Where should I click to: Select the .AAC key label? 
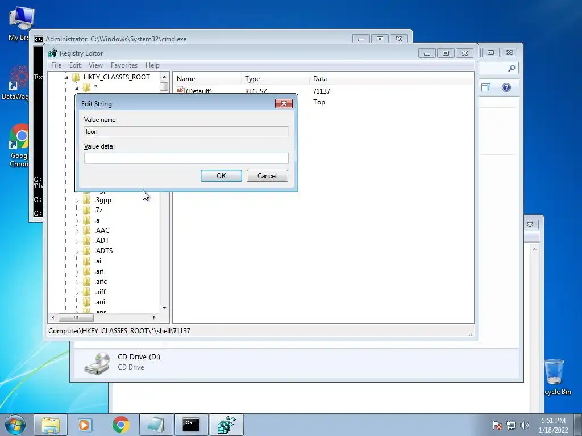(x=102, y=230)
